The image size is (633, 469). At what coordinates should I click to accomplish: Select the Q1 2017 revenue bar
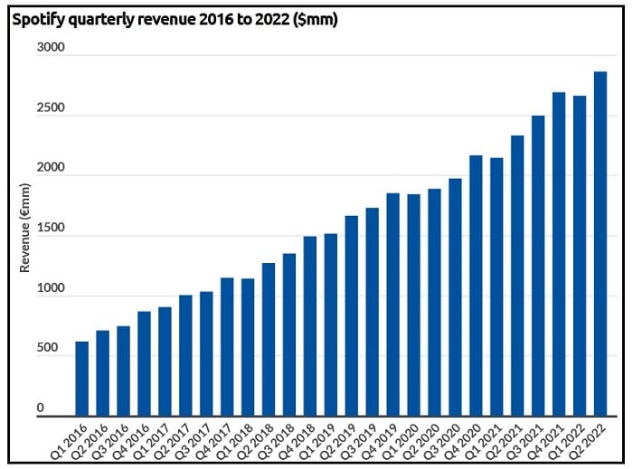(x=165, y=361)
